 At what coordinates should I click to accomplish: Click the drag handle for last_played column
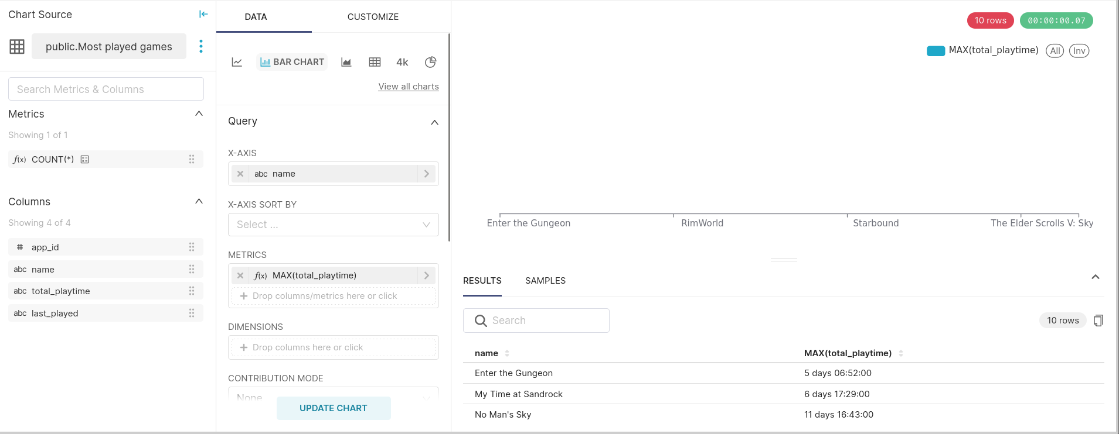[192, 313]
